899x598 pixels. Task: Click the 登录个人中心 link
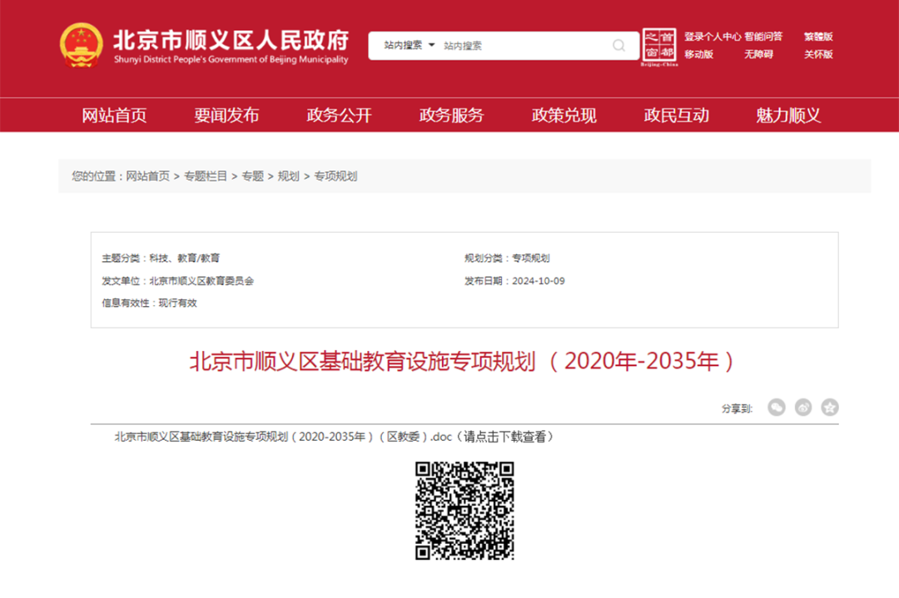(712, 37)
